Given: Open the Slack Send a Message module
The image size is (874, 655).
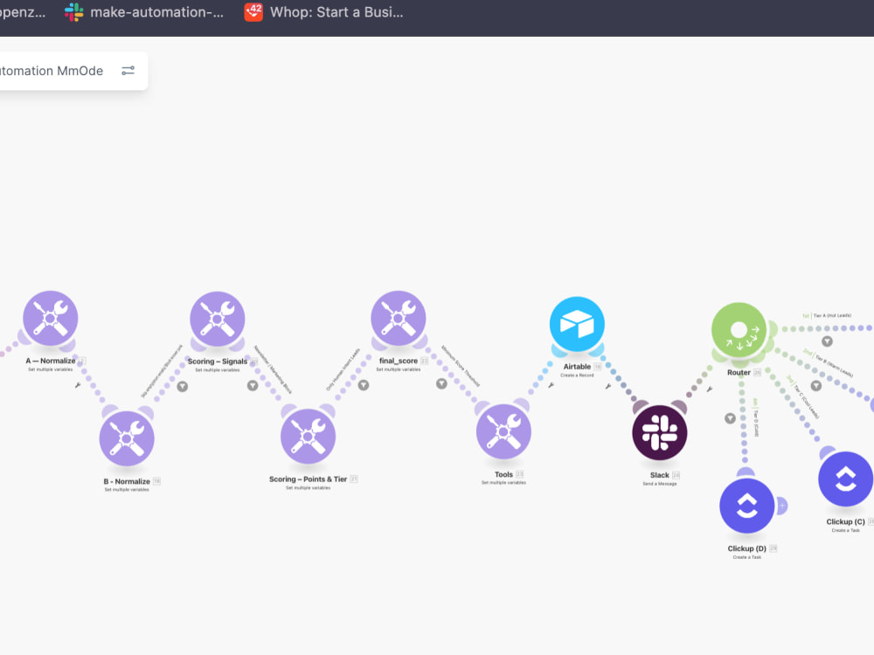Looking at the screenshot, I should click(659, 433).
